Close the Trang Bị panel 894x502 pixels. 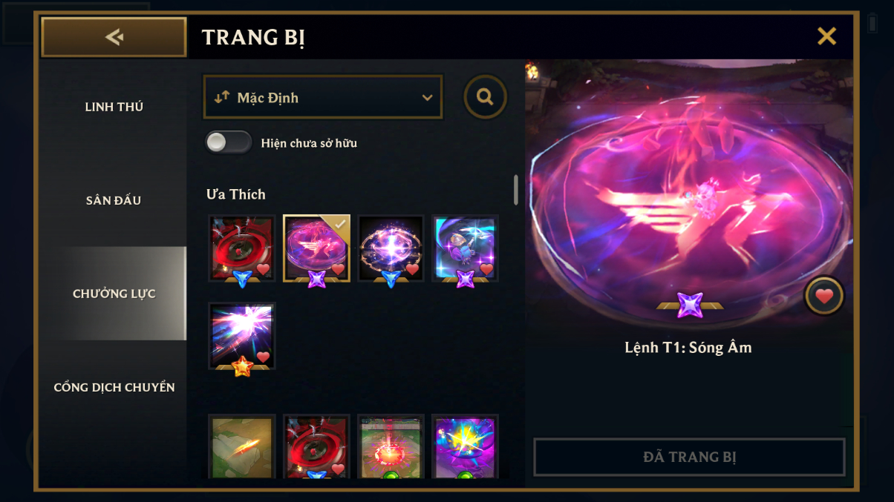(826, 36)
